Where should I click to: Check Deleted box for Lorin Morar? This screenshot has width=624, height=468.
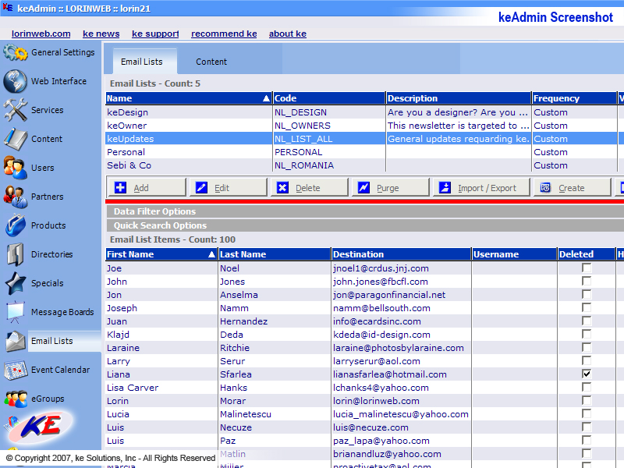(x=587, y=400)
